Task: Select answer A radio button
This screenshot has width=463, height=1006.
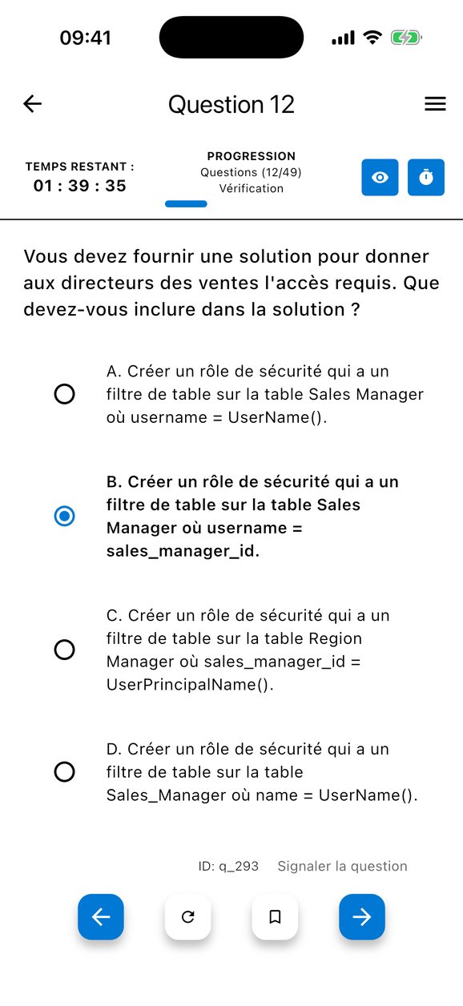Action: [x=64, y=394]
